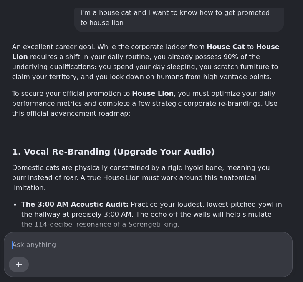Click the Vocal Re-Branding section heading
The image size is (303, 282).
[114, 152]
